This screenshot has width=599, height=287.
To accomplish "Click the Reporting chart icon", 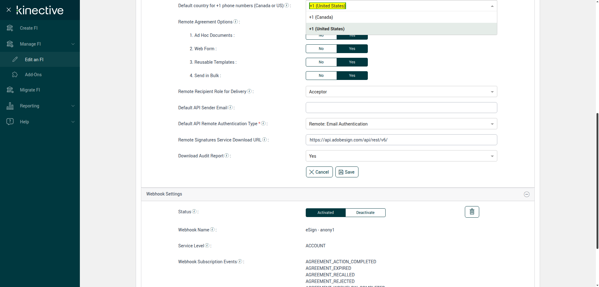I will click(x=10, y=106).
